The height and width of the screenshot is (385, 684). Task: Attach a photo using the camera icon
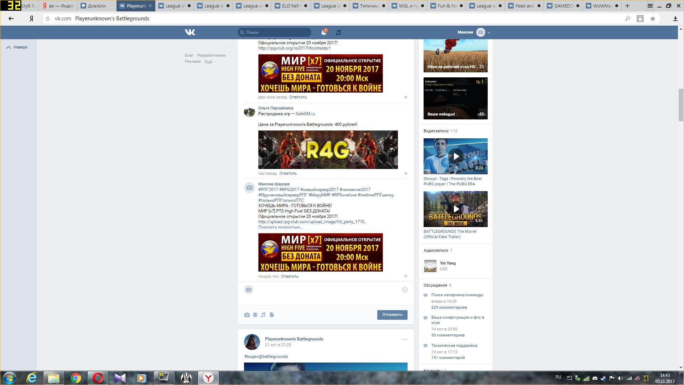pos(247,315)
